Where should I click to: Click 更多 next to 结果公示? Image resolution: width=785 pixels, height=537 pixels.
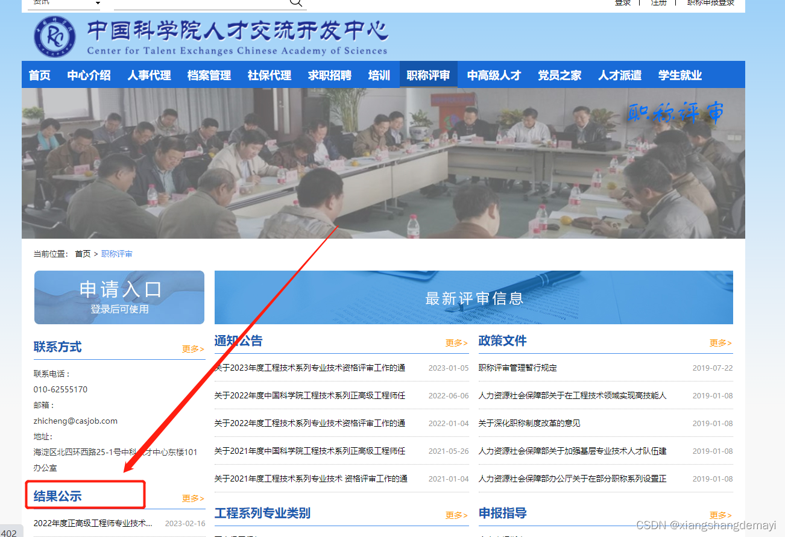click(193, 498)
